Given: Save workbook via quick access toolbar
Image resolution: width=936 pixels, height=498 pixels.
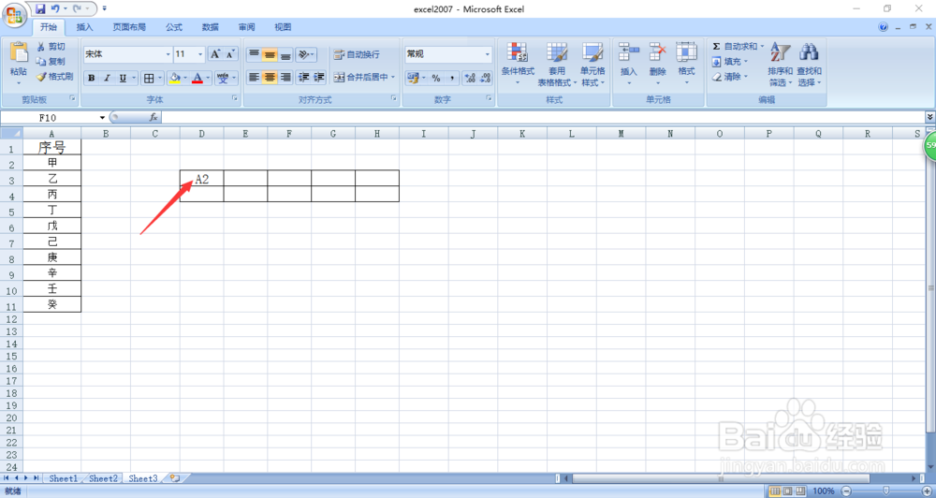Looking at the screenshot, I should point(40,8).
